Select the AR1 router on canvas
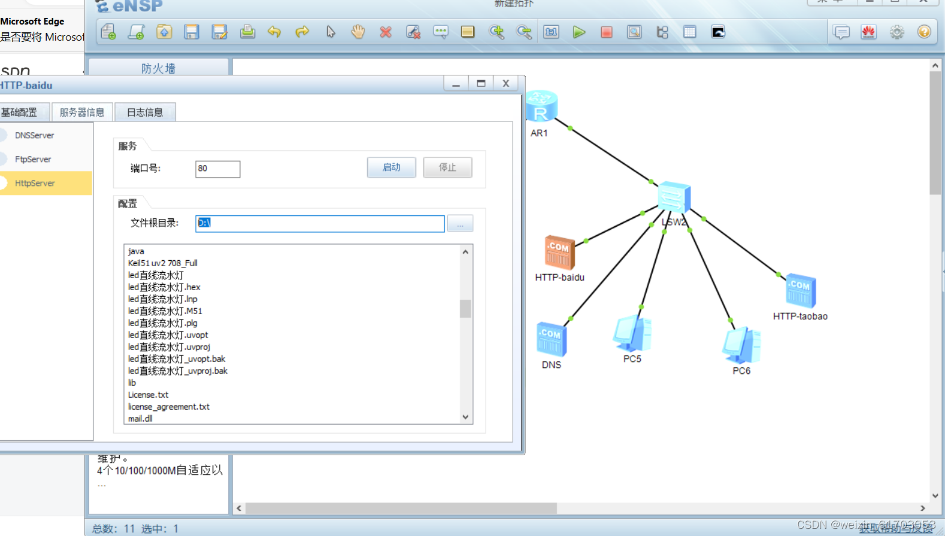This screenshot has height=536, width=945. point(541,107)
